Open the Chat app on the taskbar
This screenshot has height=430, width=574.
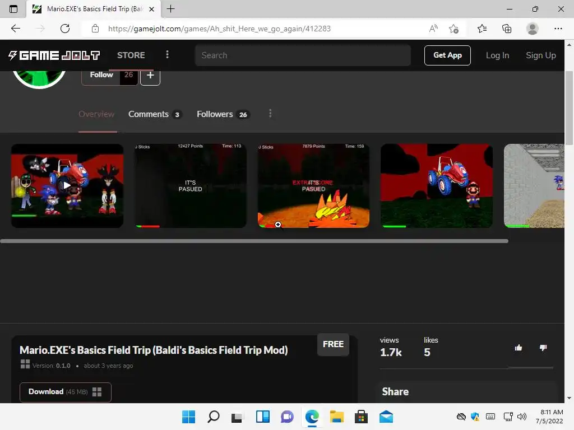pyautogui.click(x=288, y=417)
